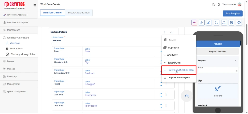Click the Manage cart icon
This screenshot has width=248, height=114.
4,69
